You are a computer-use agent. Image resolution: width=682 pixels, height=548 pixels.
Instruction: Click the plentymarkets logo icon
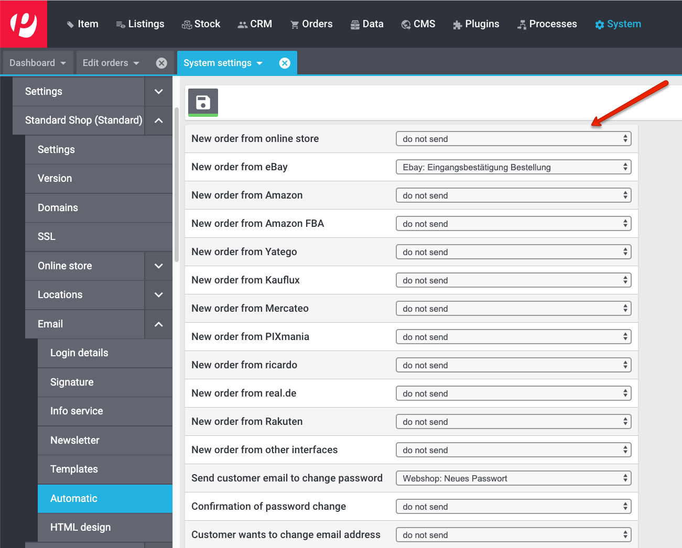[24, 24]
